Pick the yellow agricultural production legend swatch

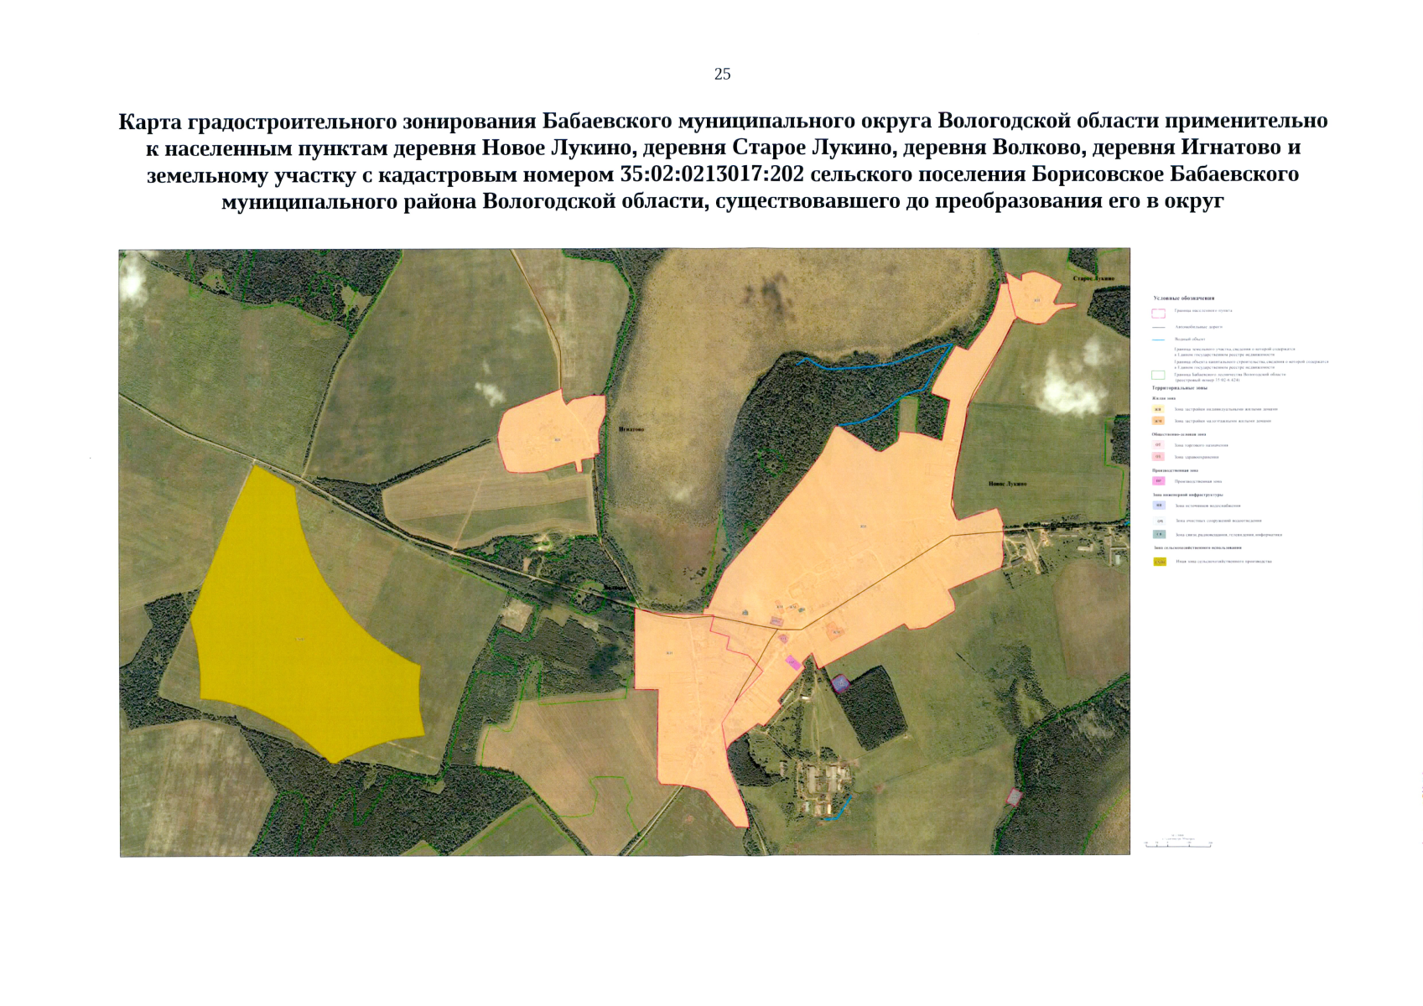(x=1159, y=562)
